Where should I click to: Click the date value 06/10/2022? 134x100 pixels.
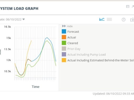[x=14, y=19]
